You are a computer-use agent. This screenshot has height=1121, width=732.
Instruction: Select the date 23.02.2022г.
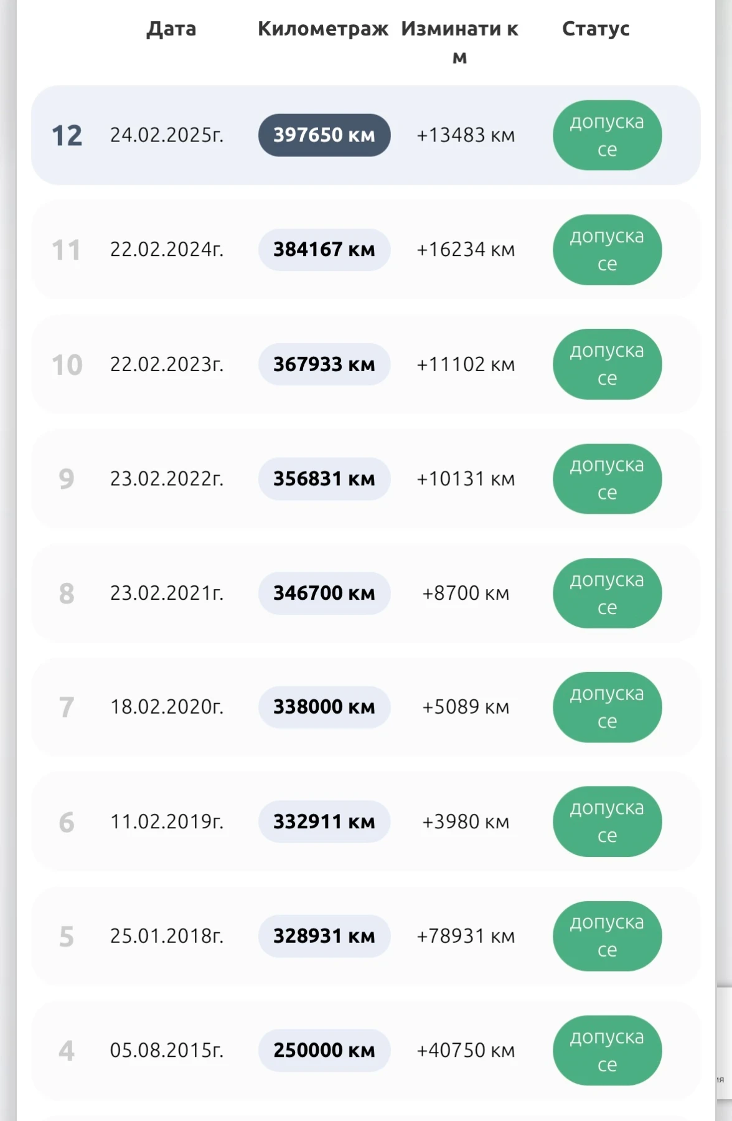coord(167,479)
